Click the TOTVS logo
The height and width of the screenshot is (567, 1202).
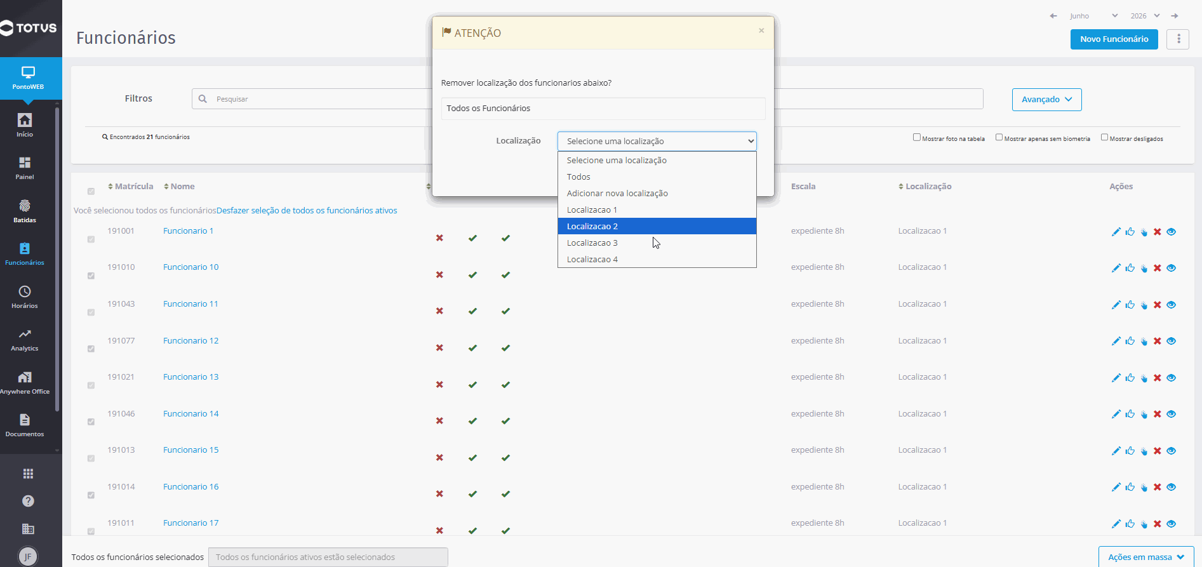tap(29, 28)
